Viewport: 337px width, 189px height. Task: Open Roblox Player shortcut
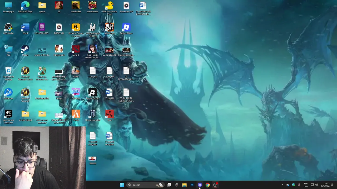tap(126, 29)
